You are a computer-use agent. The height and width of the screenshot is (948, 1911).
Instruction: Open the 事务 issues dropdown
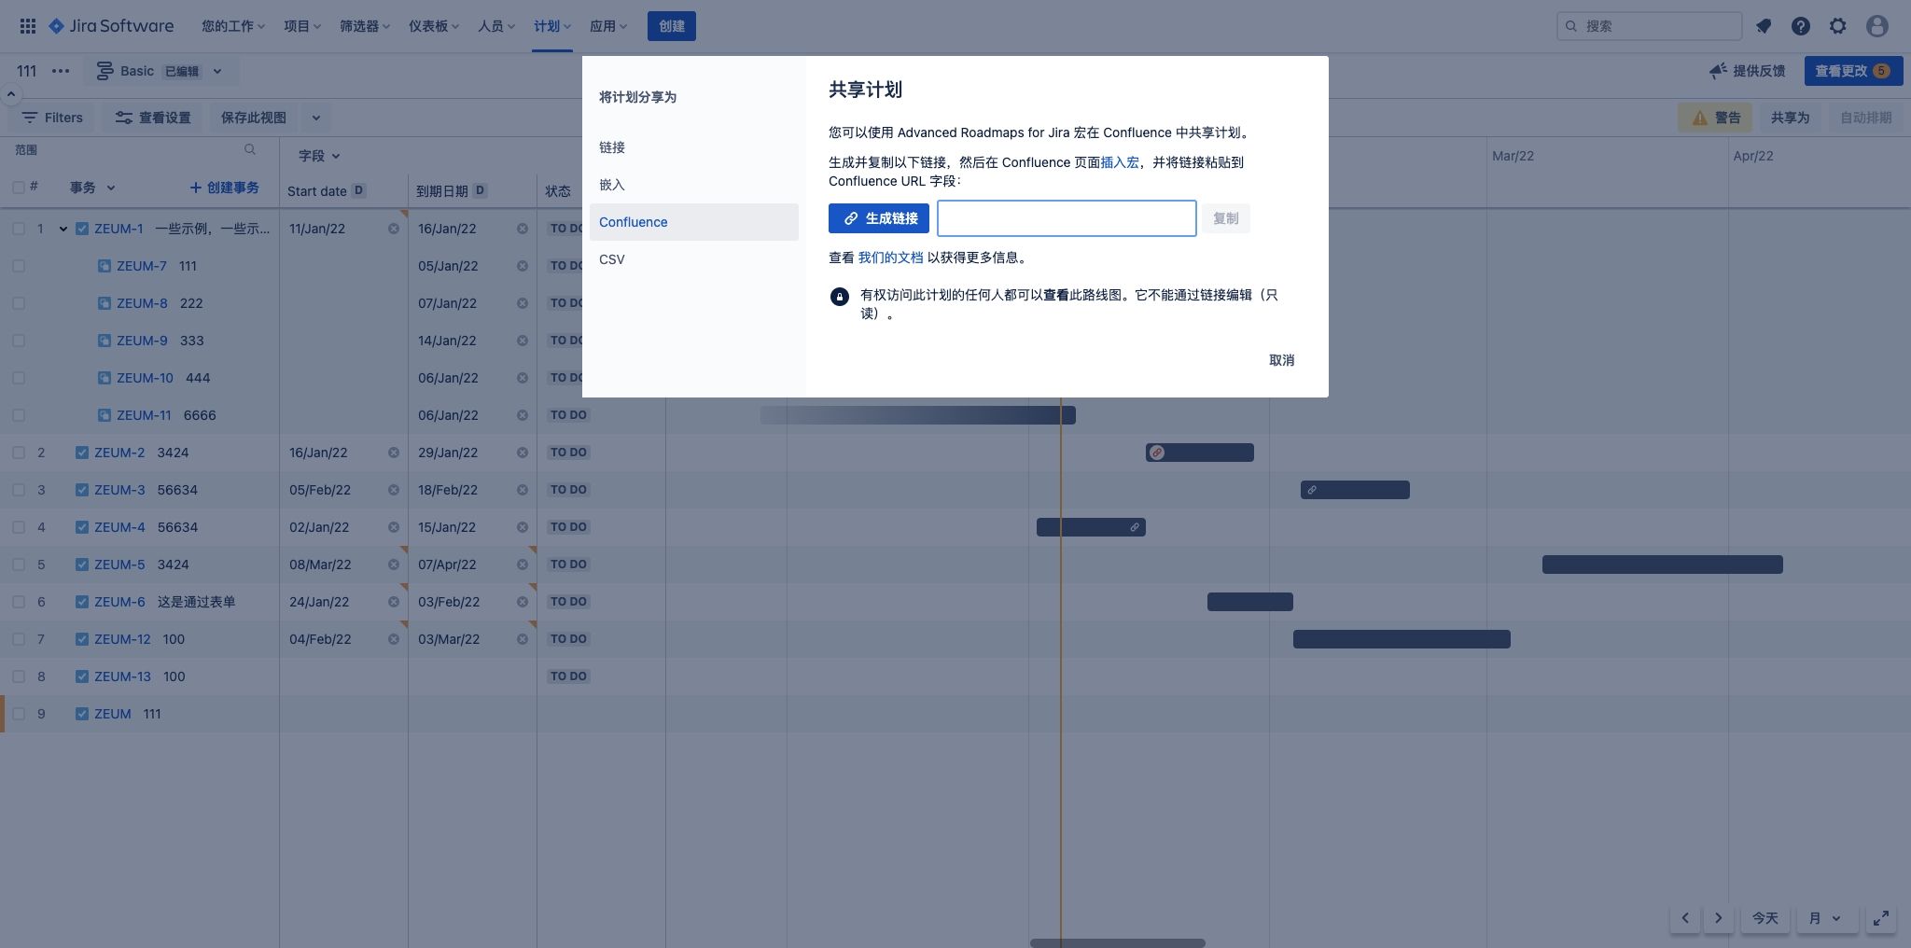(92, 188)
